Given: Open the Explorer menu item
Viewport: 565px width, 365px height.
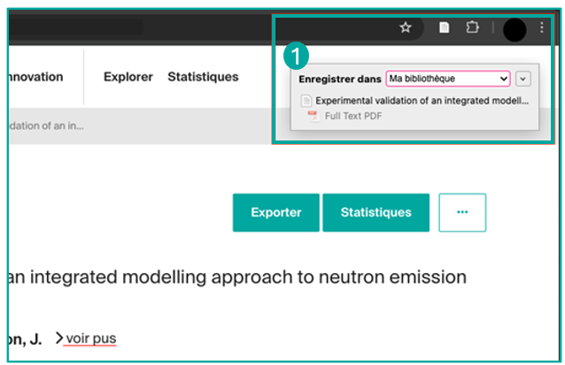Looking at the screenshot, I should [x=128, y=77].
